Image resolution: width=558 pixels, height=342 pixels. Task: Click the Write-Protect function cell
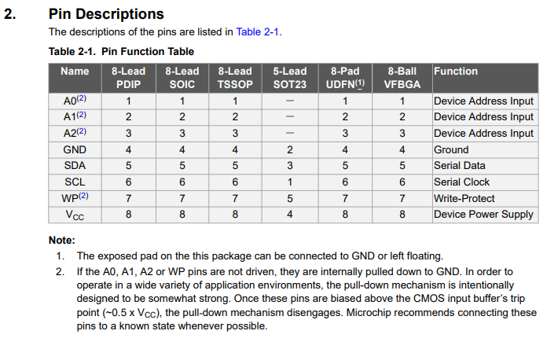[485, 199]
